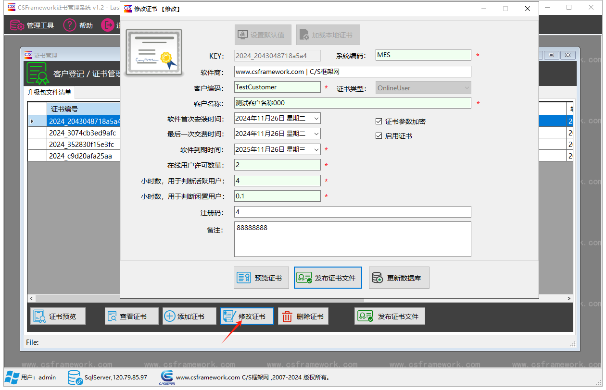Click bottom toolbar 发布证书文件 green icon
Image resolution: width=606 pixels, height=390 pixels.
click(365, 316)
